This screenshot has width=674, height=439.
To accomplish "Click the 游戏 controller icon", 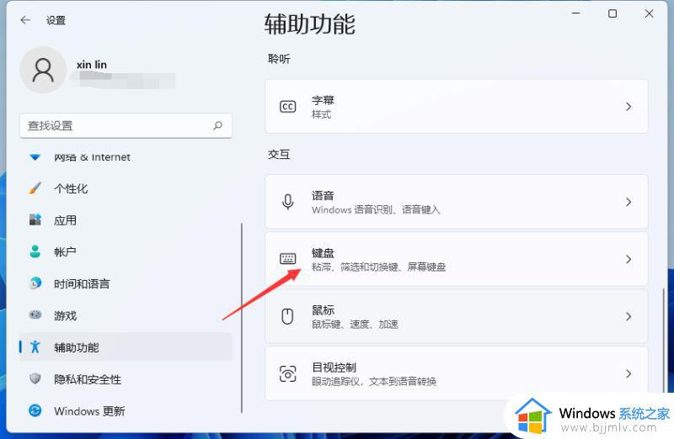I will (35, 315).
